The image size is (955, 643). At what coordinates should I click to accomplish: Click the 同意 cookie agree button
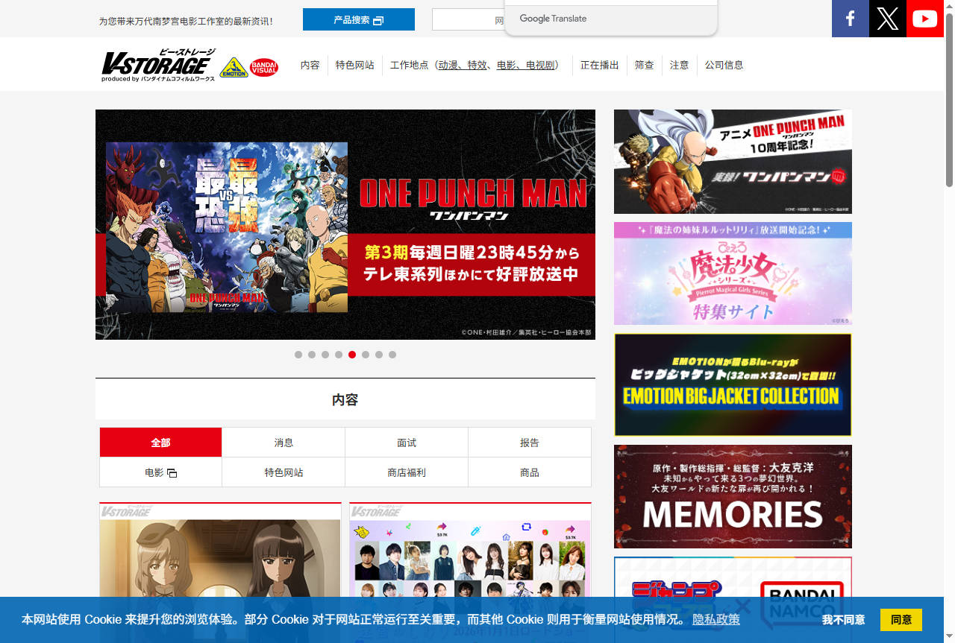point(901,620)
